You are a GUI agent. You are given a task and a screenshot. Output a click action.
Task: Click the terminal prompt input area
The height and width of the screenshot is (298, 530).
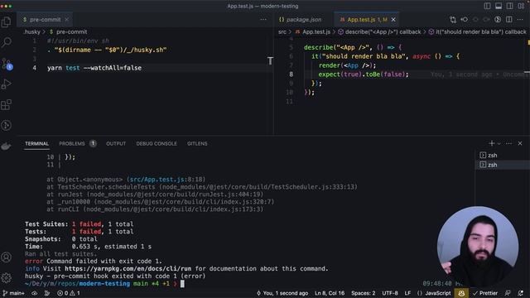(182, 284)
